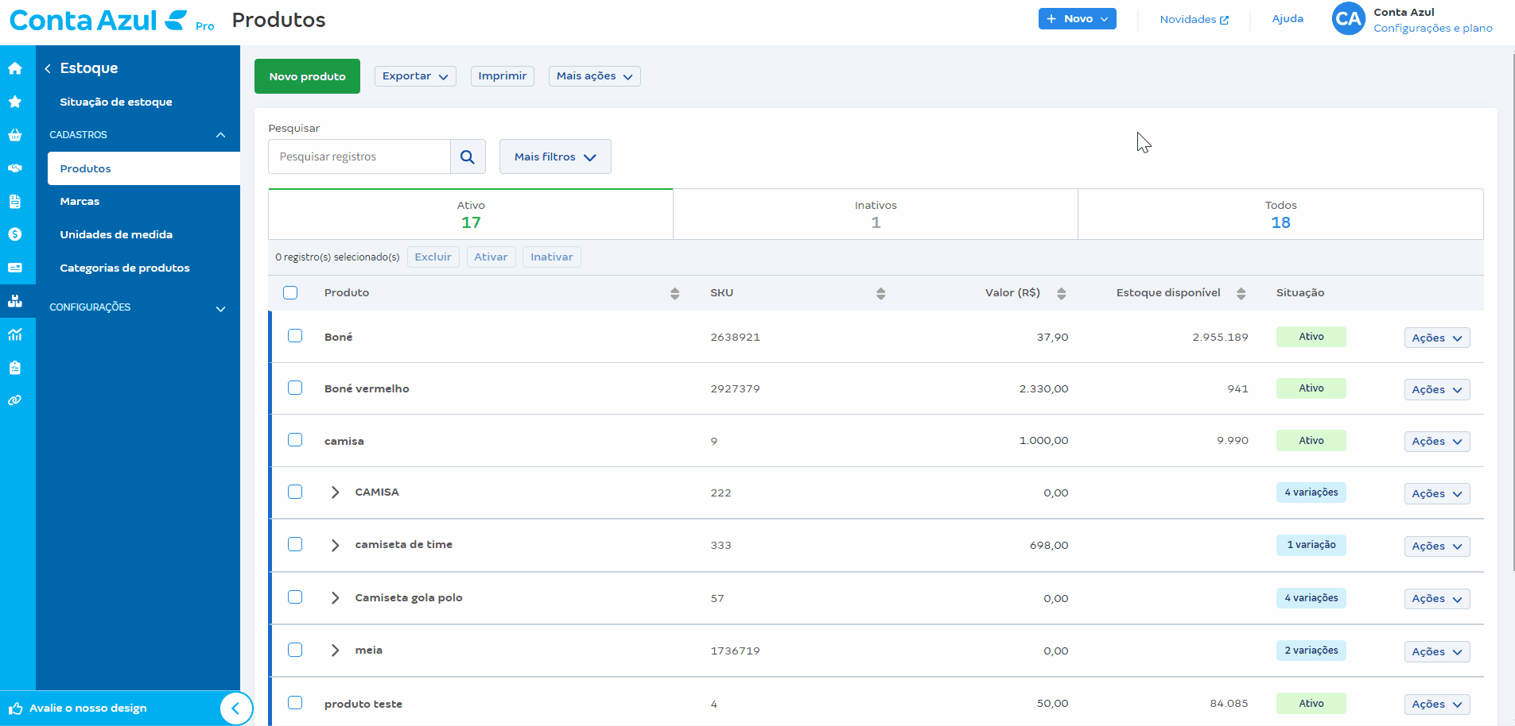Switch to the Inativos tab
Screen dimensions: 1515x726
875,214
